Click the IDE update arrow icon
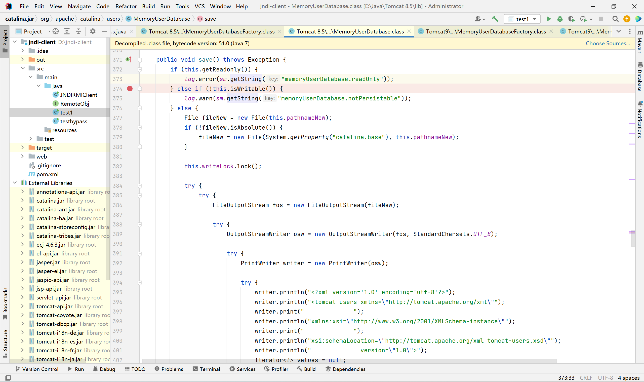Viewport: 644px width, 382px height. click(x=627, y=19)
